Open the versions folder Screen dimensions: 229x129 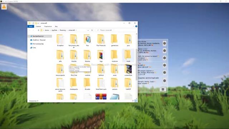[x=114, y=84]
